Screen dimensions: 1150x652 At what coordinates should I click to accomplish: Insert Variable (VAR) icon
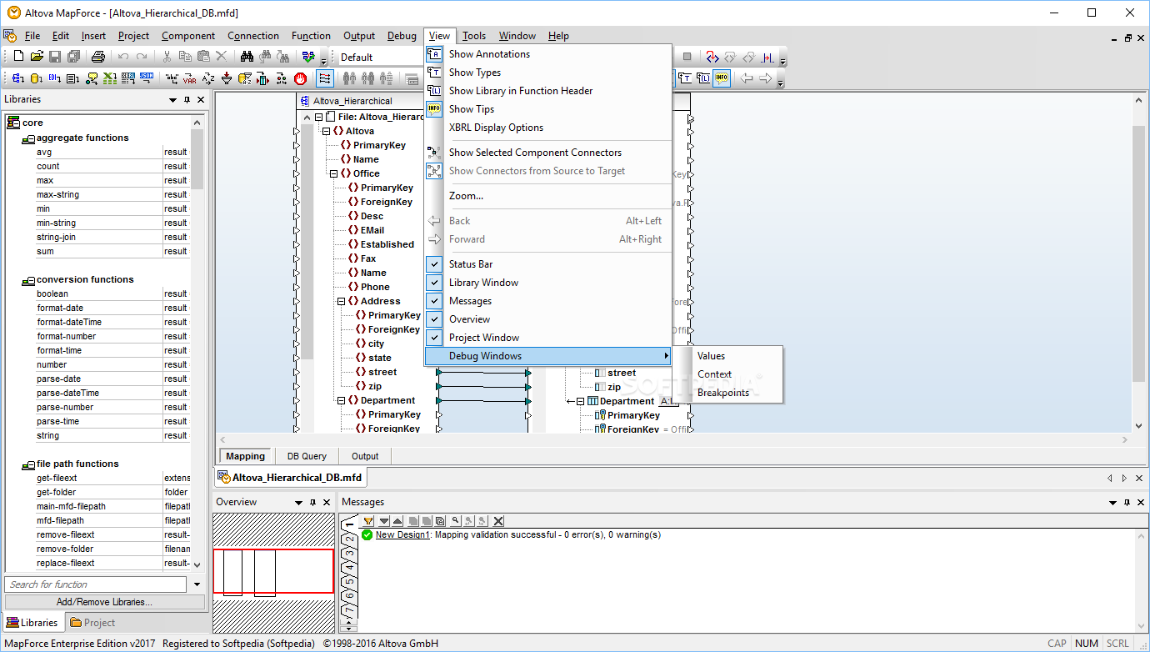click(x=190, y=78)
